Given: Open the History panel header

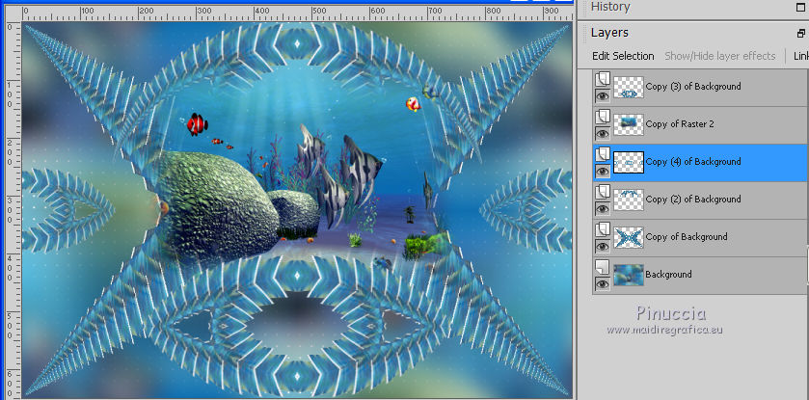Looking at the screenshot, I should (610, 7).
